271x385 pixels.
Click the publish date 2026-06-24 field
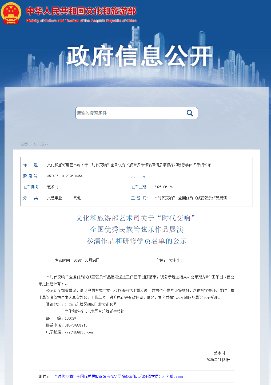coord(164,187)
